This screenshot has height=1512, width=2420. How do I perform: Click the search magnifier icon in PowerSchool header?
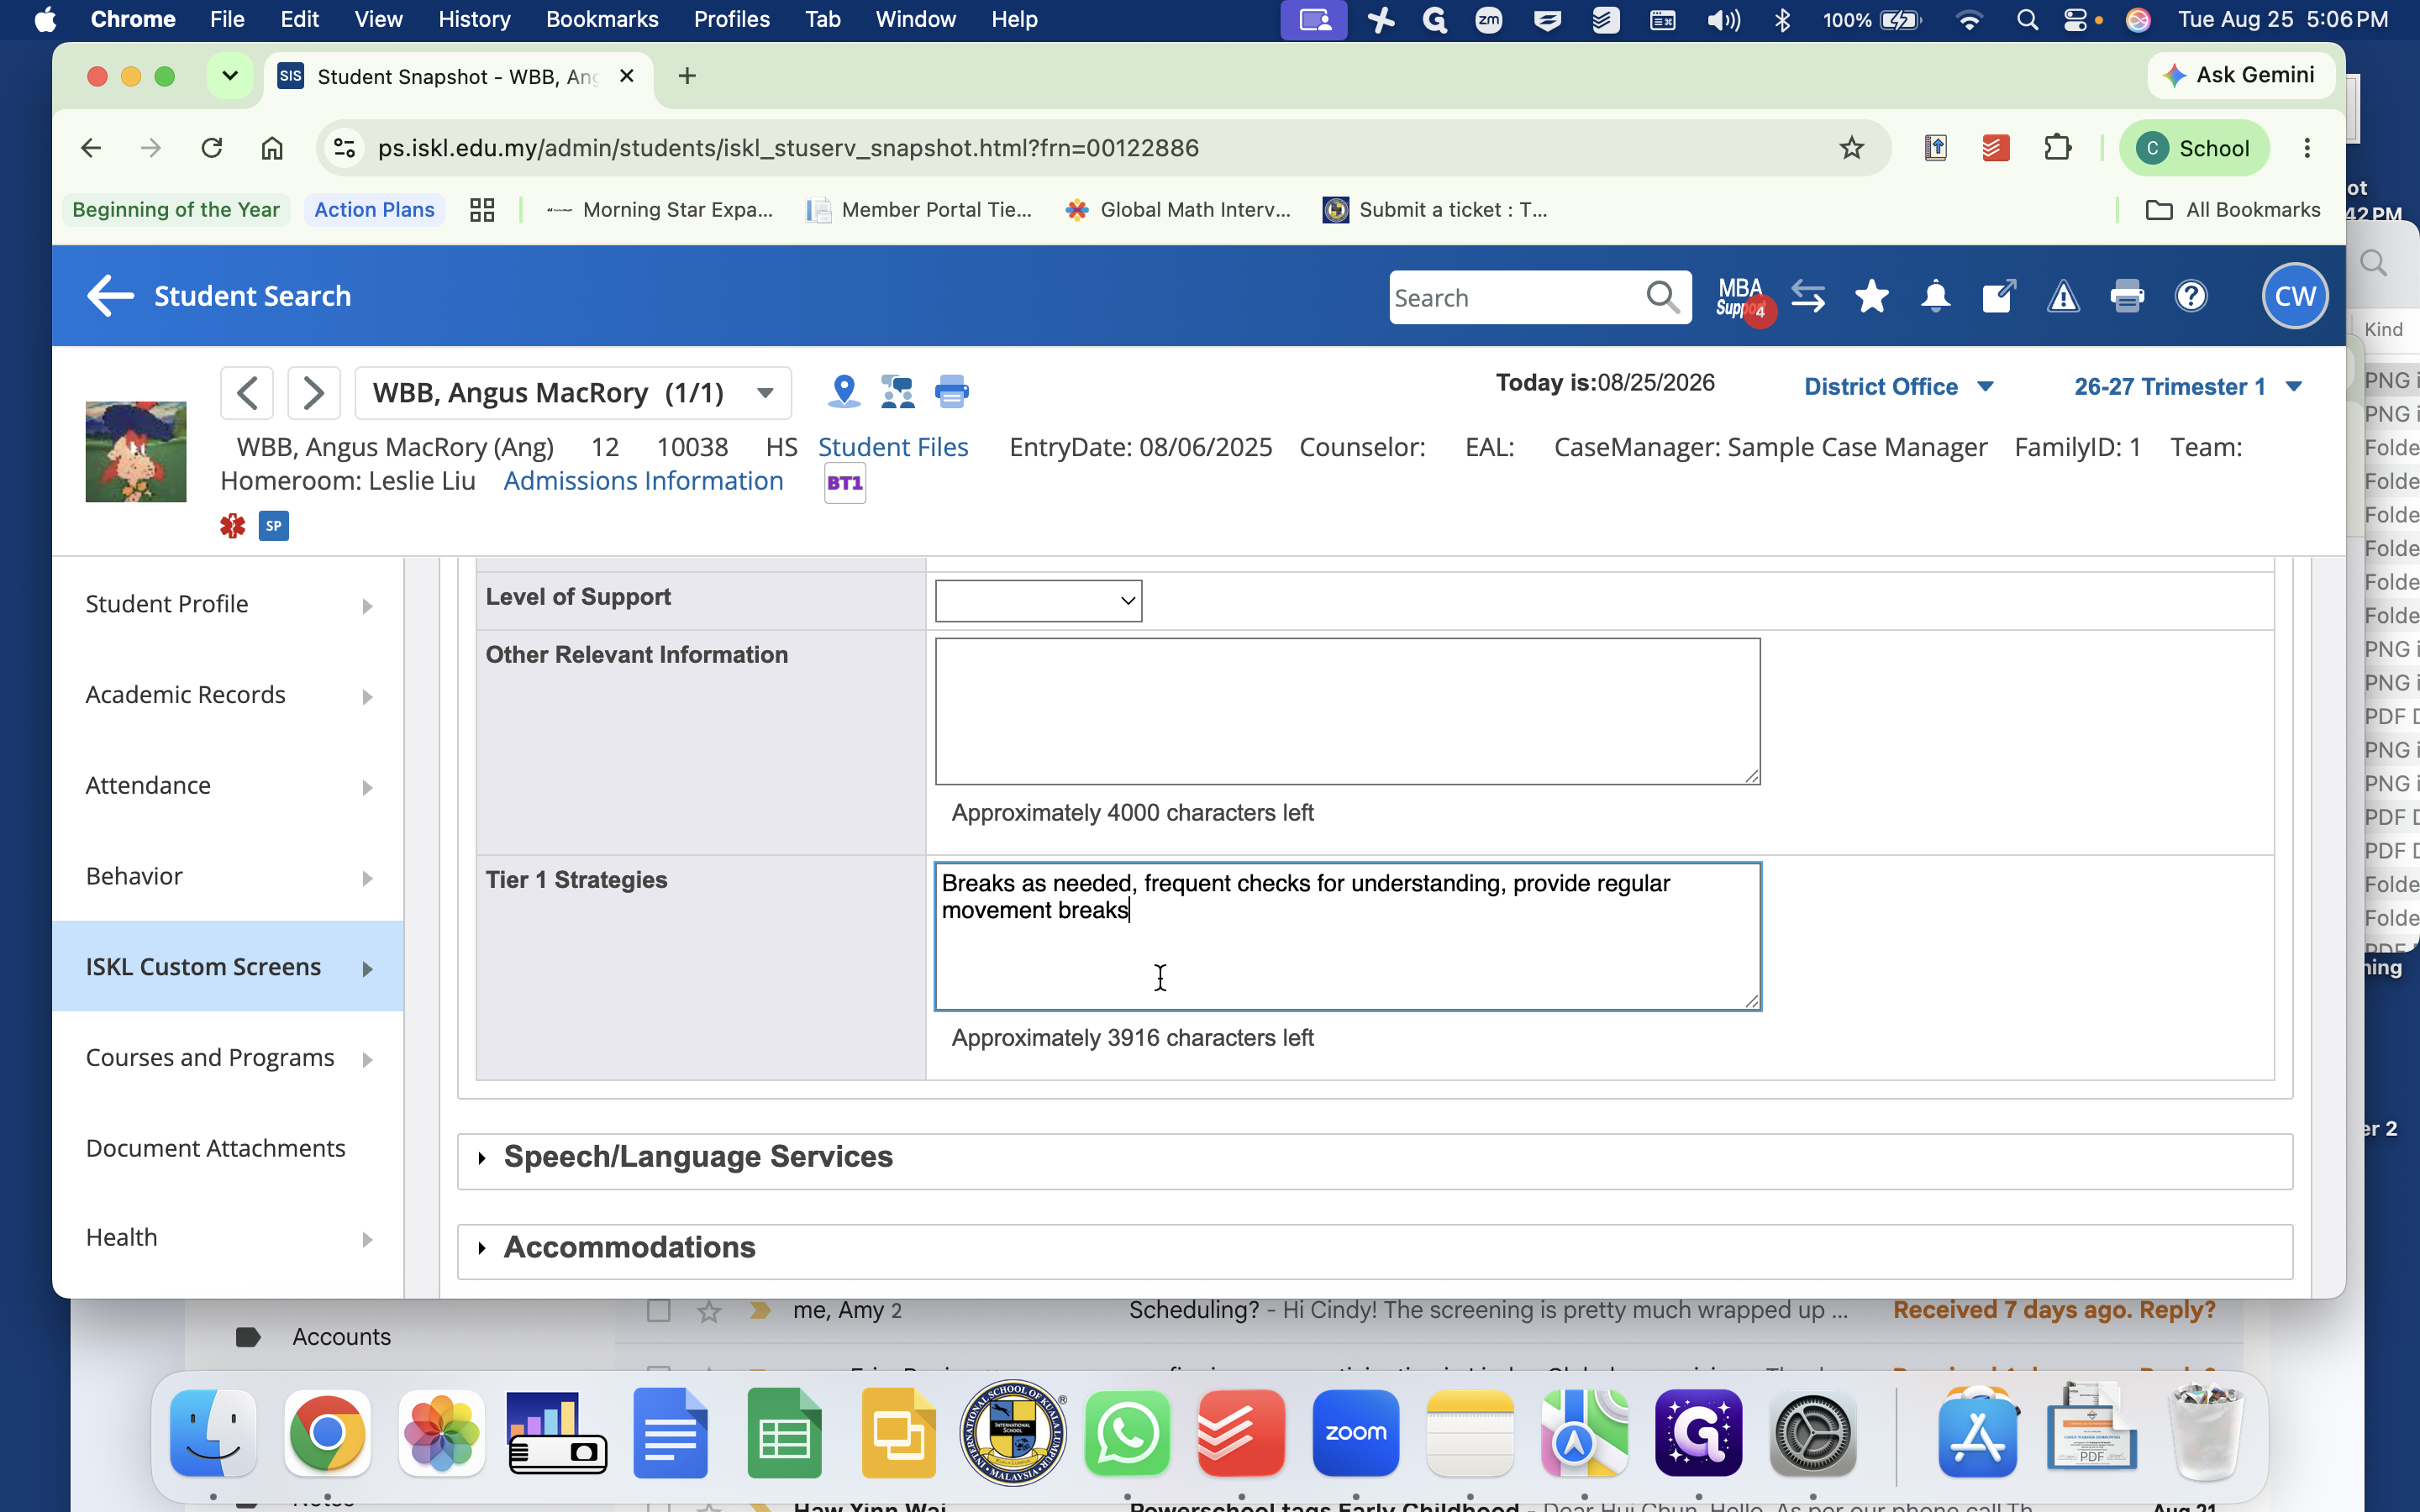coord(1662,297)
